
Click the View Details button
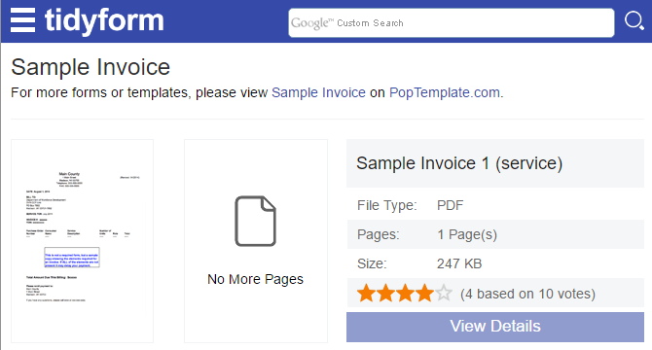(x=495, y=327)
